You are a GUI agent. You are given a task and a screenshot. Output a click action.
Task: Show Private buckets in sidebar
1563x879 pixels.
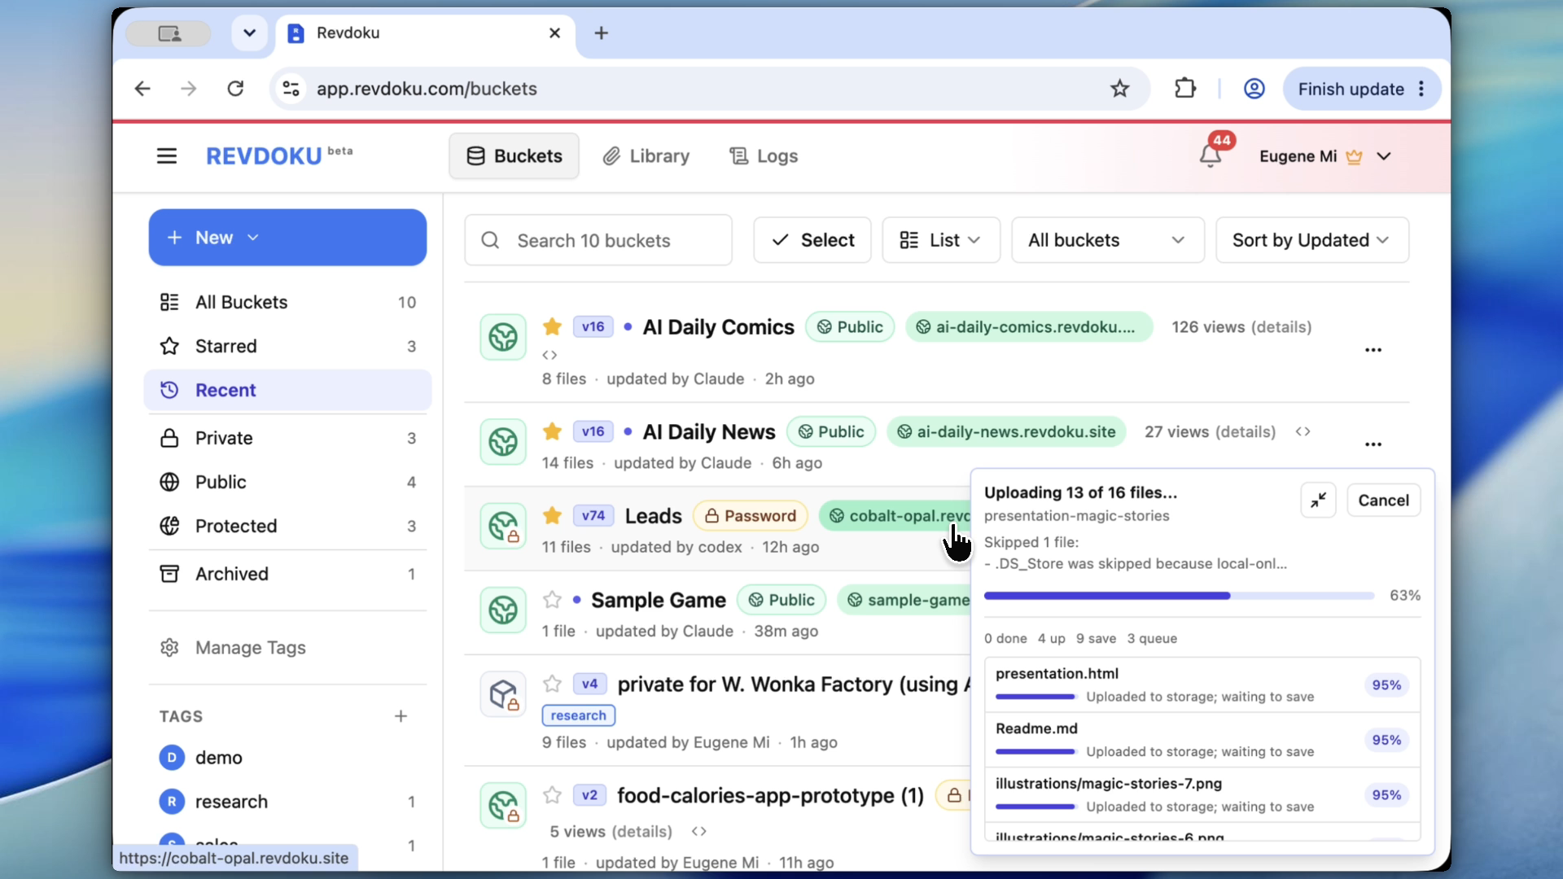287,439
